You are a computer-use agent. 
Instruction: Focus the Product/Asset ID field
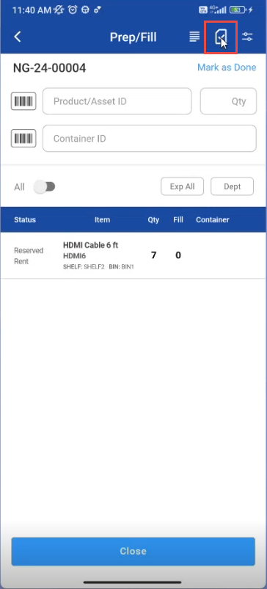(117, 101)
